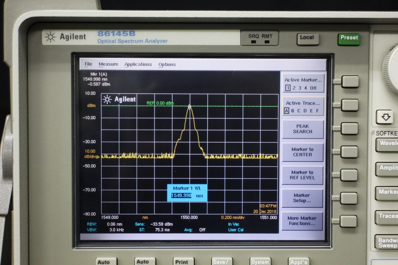398x265 pixels.
Task: Click the RBW 0.06 nm value
Action: [x=115, y=224]
